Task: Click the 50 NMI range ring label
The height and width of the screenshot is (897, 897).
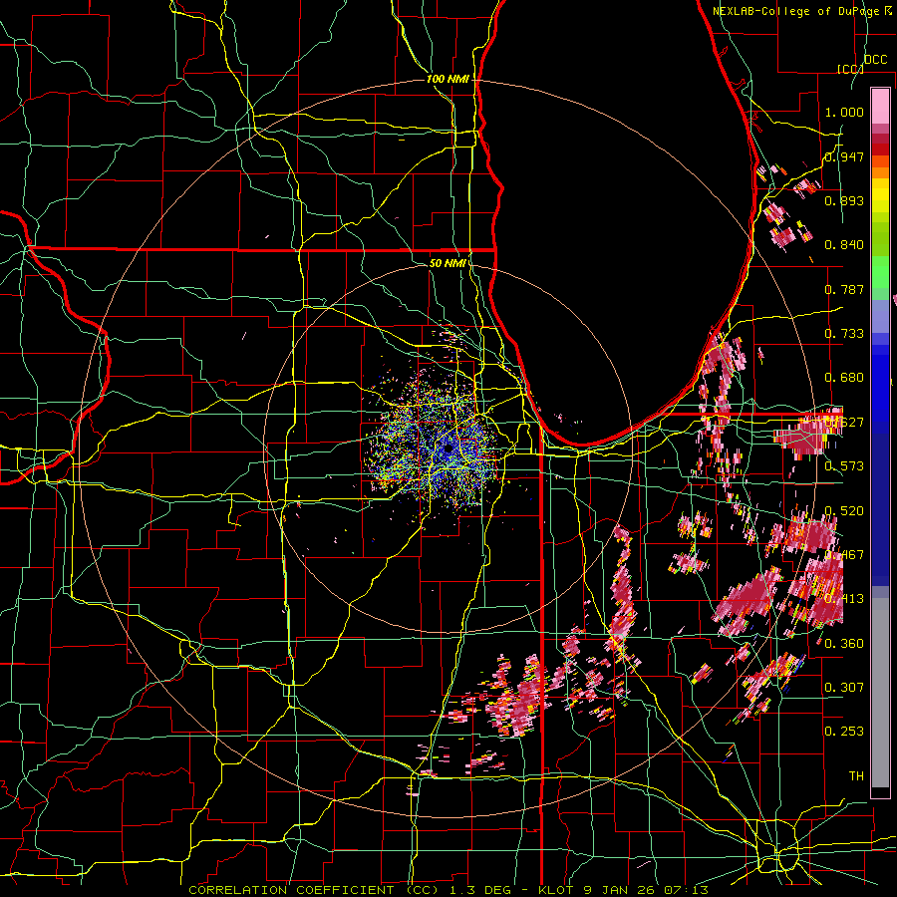Action: 448,263
